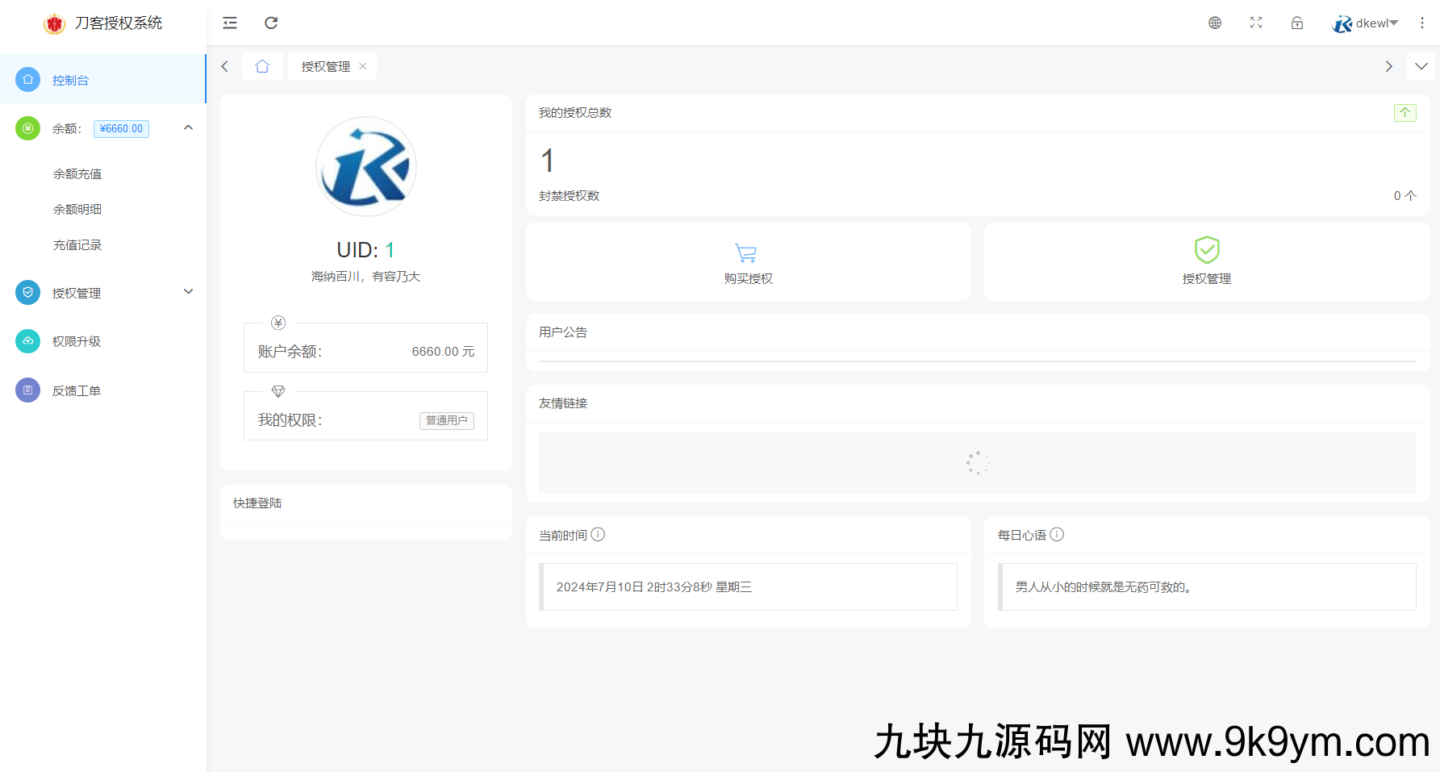The image size is (1440, 772).
Task: Click the refresh icon in top bar
Action: 271,23
